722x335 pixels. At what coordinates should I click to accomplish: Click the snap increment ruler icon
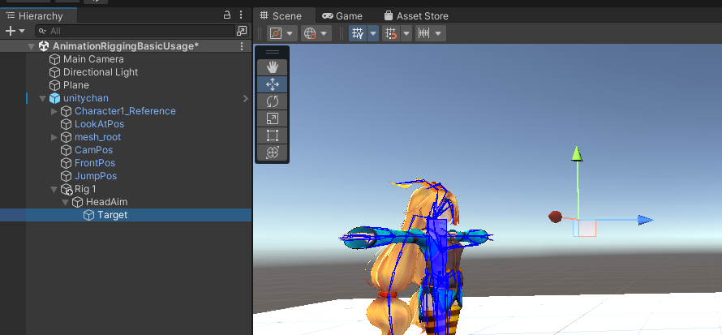tap(424, 33)
